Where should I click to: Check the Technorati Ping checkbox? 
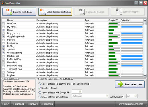[3, 69]
